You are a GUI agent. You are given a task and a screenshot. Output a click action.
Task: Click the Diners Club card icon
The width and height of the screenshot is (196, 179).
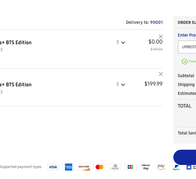pos(115,167)
